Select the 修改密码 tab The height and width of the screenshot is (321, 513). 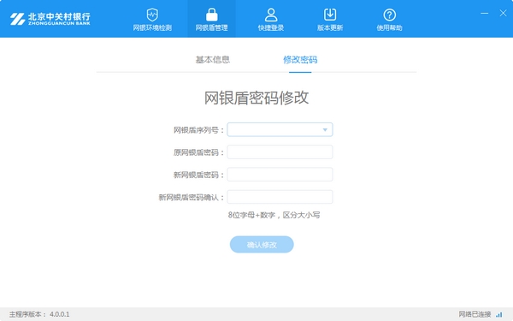pos(300,60)
